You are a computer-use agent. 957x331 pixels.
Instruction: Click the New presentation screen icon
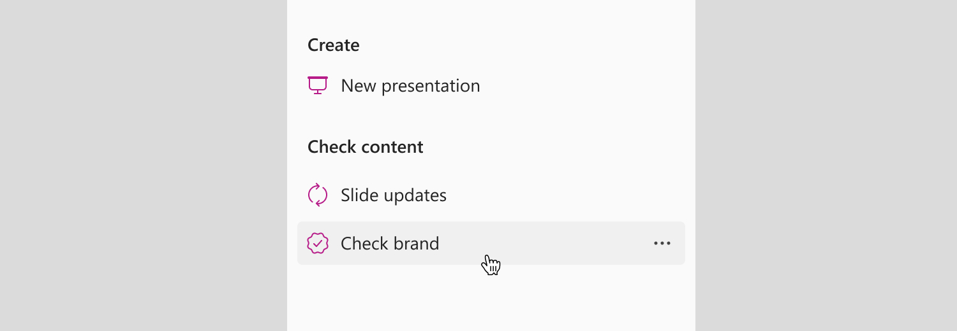(318, 85)
